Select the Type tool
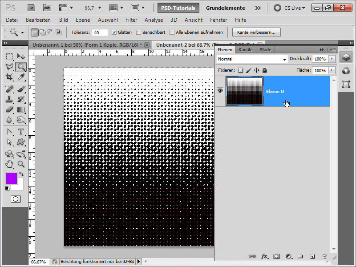Screen dimensions: 356x267 pyautogui.click(x=21, y=132)
